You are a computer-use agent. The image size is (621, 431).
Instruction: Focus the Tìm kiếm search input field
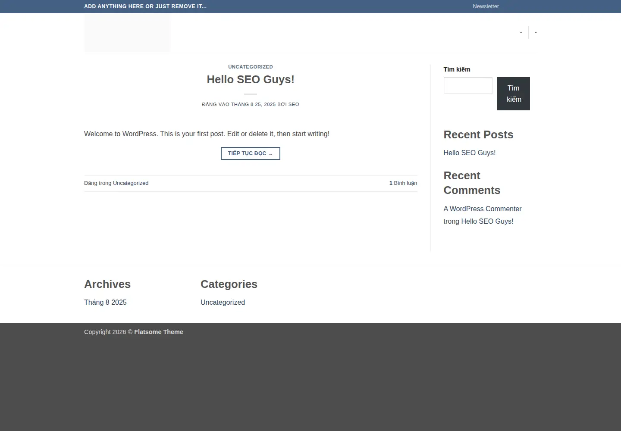[x=468, y=86]
